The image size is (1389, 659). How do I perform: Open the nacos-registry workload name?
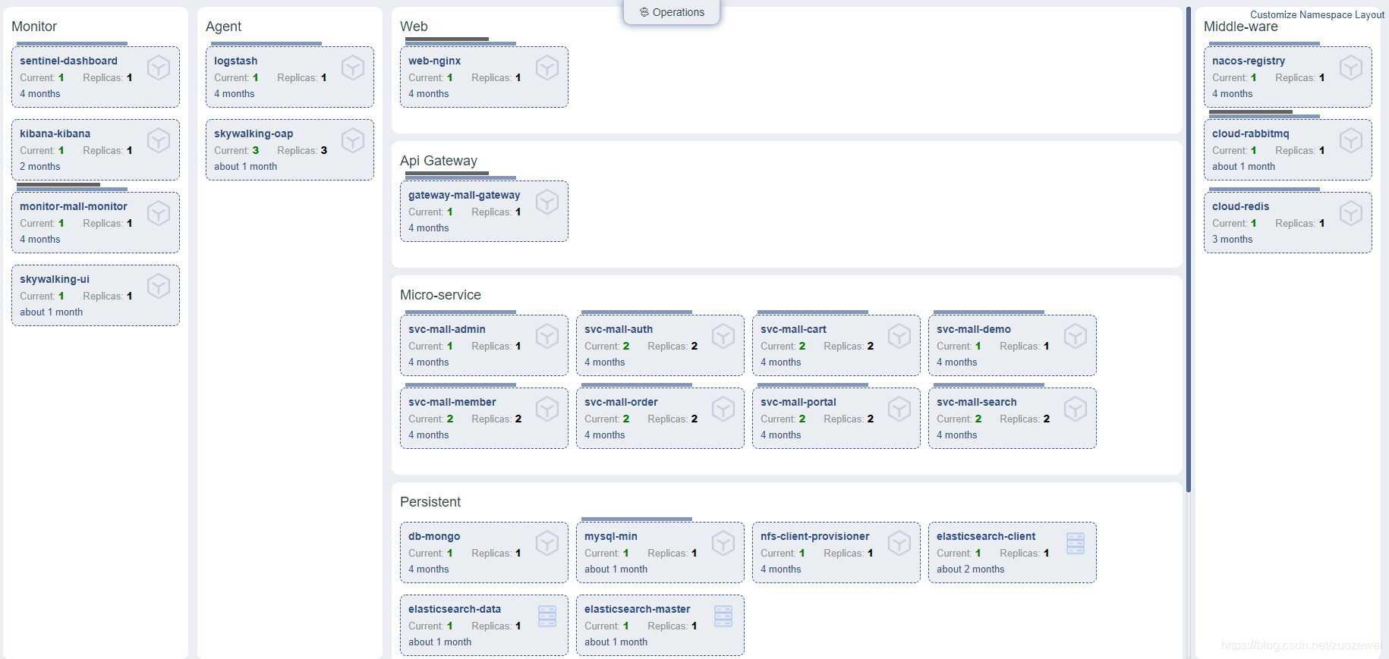pos(1249,61)
